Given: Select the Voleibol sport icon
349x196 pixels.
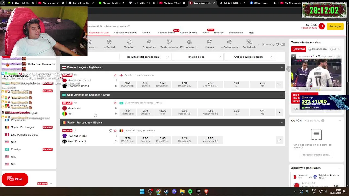Looking at the screenshot, I should pyautogui.click(x=129, y=44).
